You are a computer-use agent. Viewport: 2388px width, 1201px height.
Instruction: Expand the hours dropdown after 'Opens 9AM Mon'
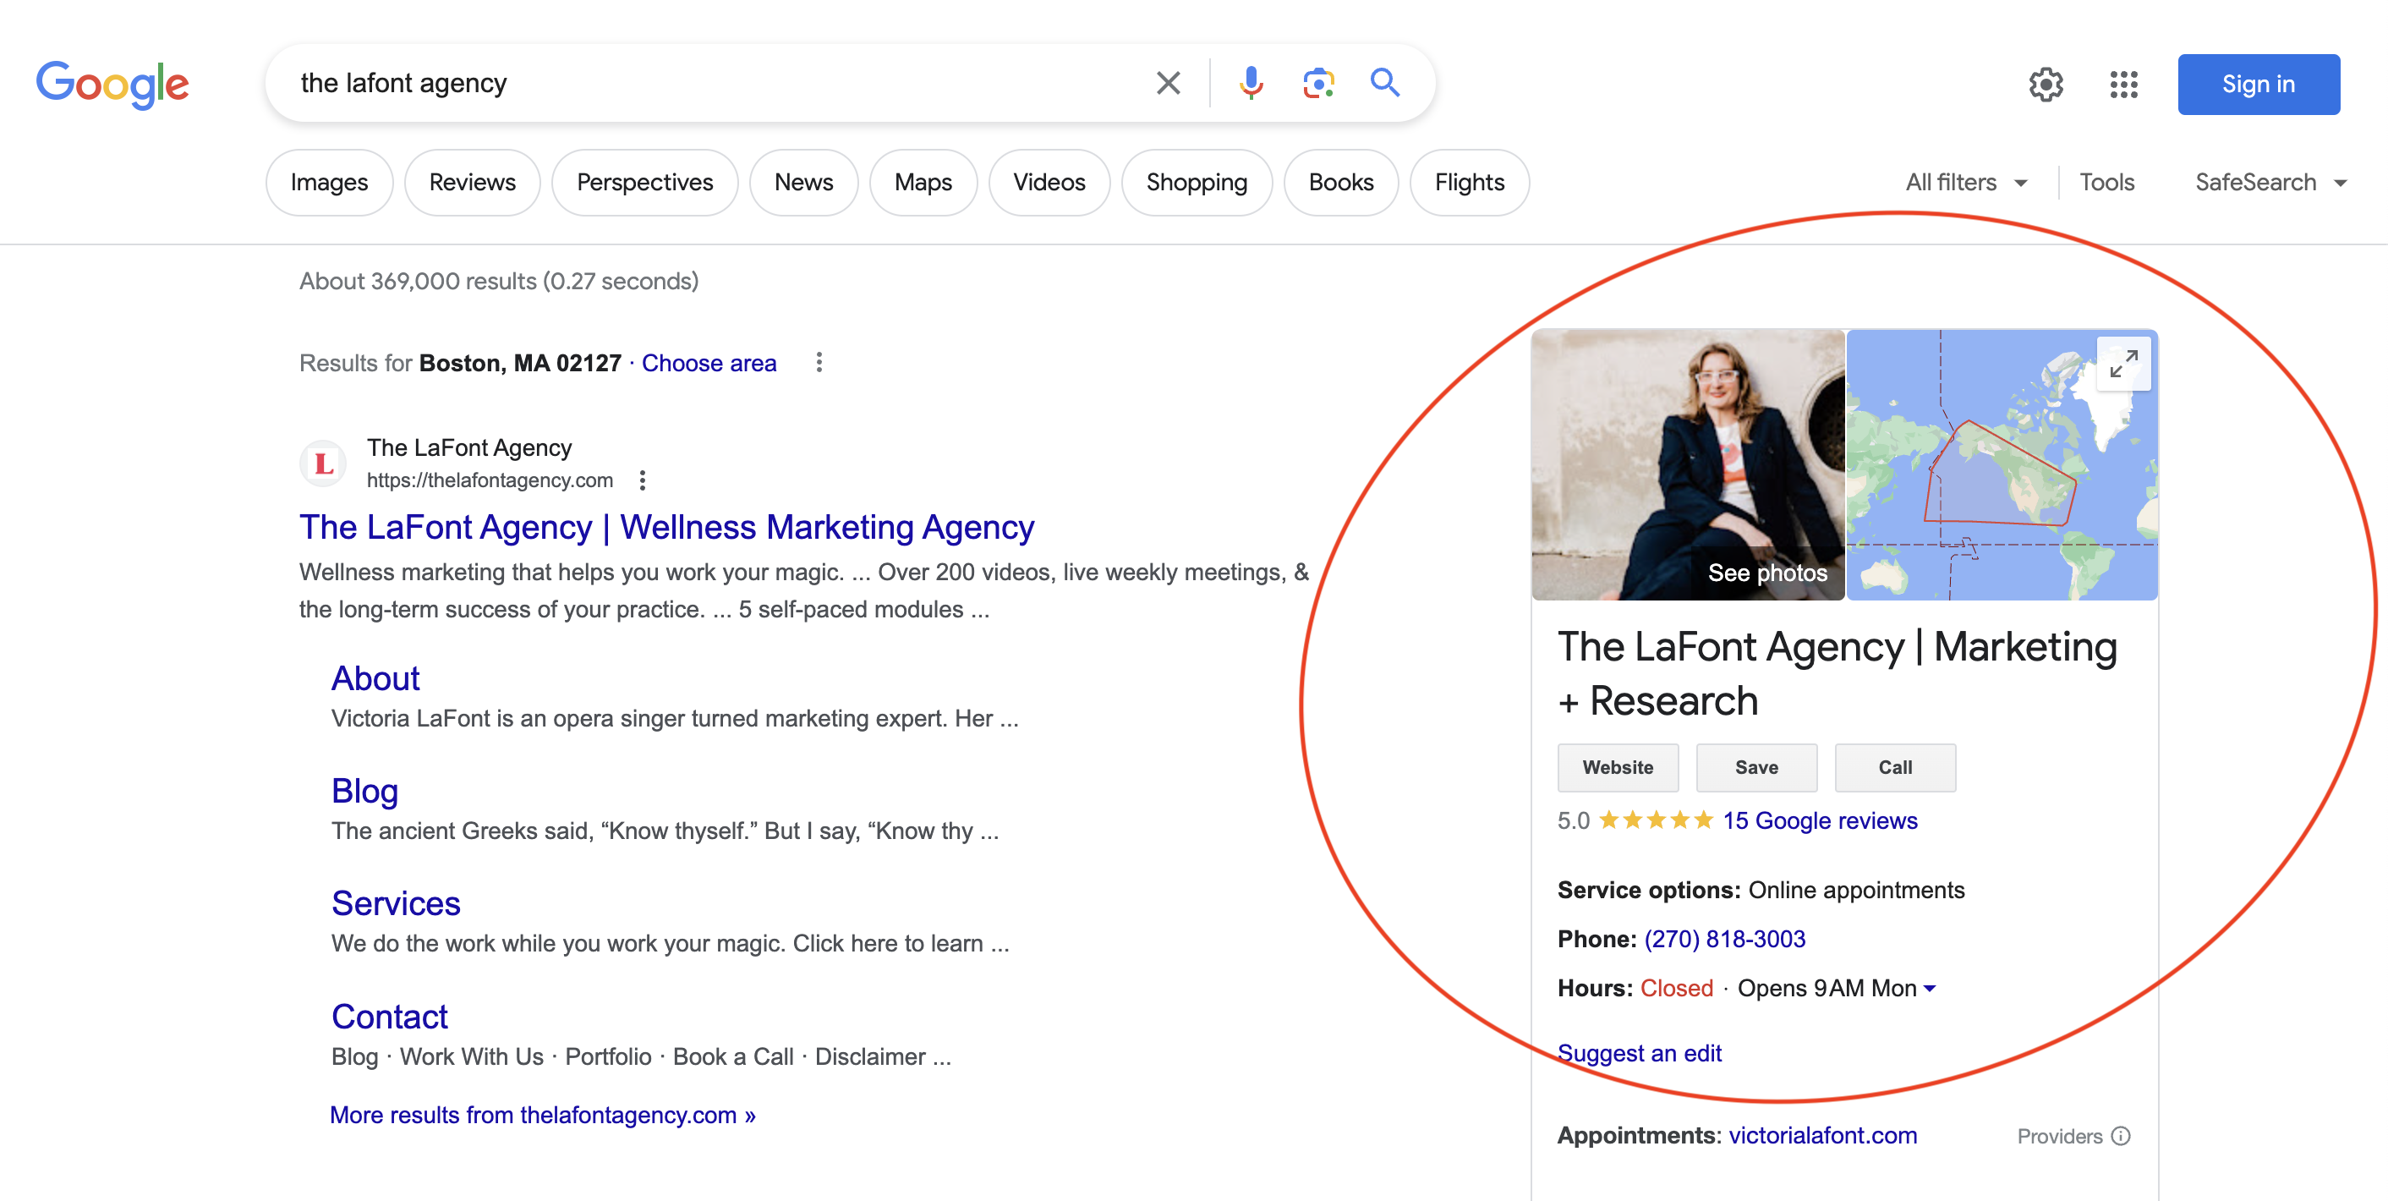coord(1929,989)
